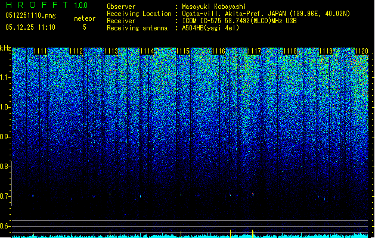Click the 1115 time marker
This screenshot has height=238, width=375.
tap(183, 51)
